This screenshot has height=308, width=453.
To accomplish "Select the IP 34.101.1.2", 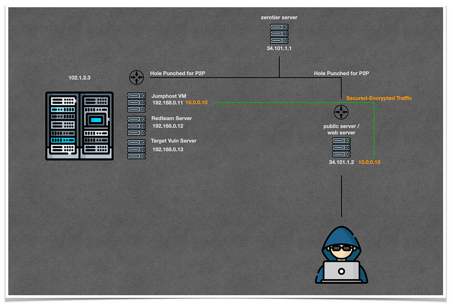I will click(x=341, y=162).
